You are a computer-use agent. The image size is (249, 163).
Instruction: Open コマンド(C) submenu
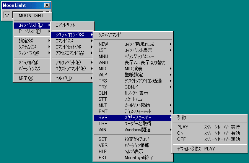coord(72,41)
